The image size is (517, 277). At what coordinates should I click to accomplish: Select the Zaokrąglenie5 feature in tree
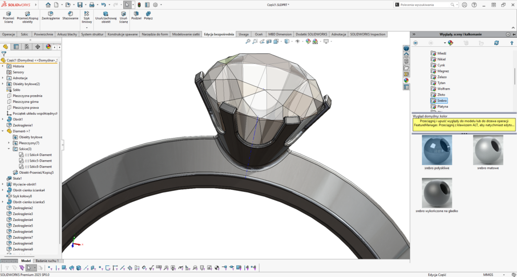click(23, 226)
